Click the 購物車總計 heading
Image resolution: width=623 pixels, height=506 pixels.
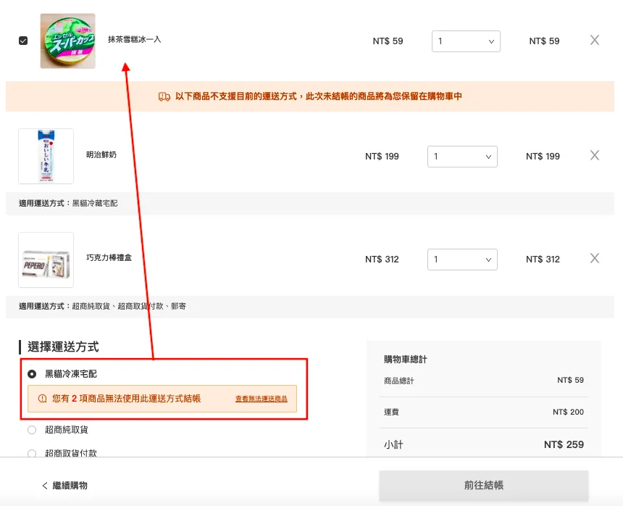[x=405, y=360]
